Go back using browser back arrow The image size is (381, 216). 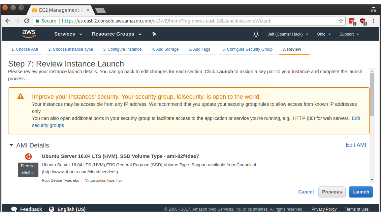click(8, 21)
